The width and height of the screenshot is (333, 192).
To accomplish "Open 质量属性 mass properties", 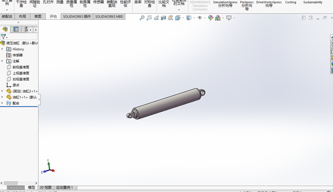I will point(72,4).
